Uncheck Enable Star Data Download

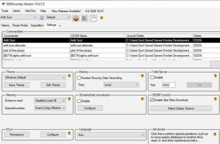(152, 100)
